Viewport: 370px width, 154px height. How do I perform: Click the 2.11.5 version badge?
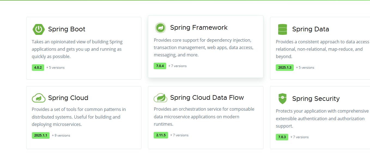coord(161,135)
